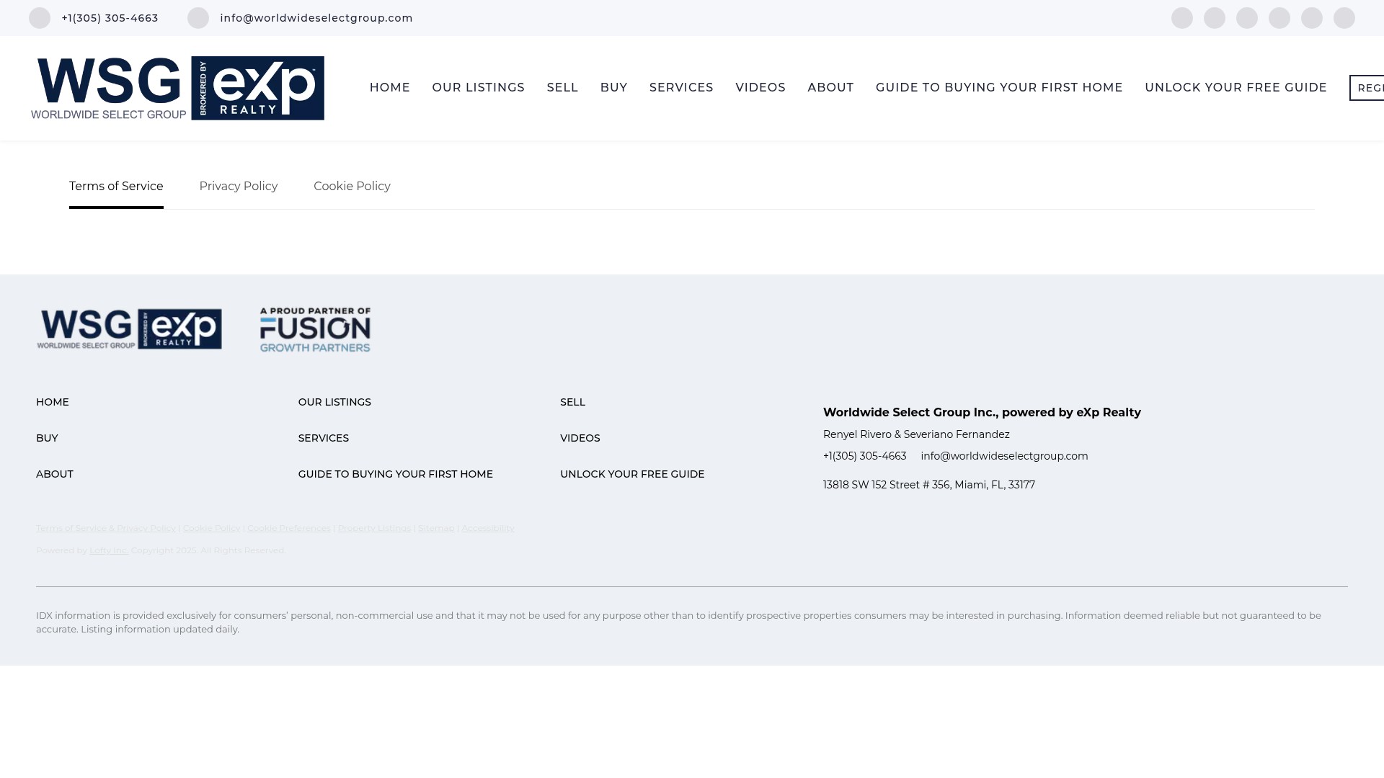Image resolution: width=1384 pixels, height=778 pixels.
Task: Select the Terms of Service tab
Action: [x=116, y=187]
